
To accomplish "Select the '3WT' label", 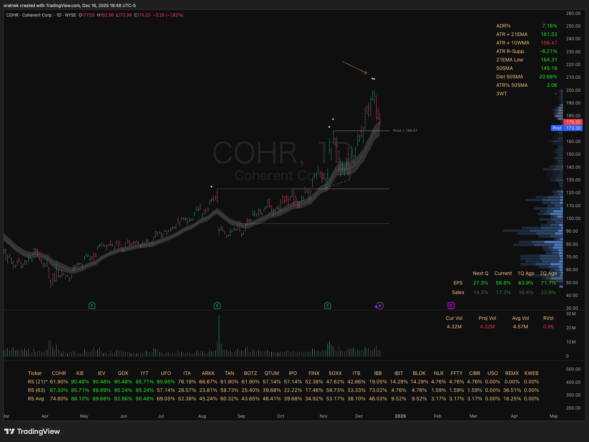I will click(x=501, y=94).
